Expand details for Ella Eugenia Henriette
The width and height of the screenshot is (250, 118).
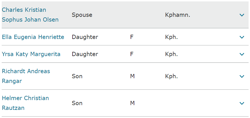click(x=242, y=37)
